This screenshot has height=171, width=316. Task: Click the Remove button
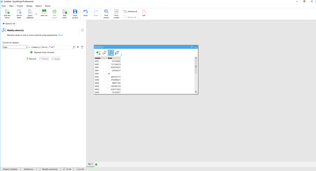[32, 59]
